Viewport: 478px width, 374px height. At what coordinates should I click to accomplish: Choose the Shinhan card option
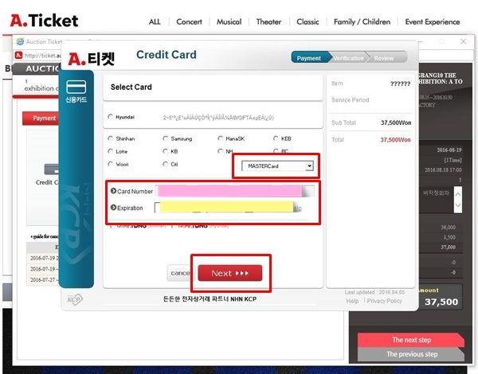111,138
